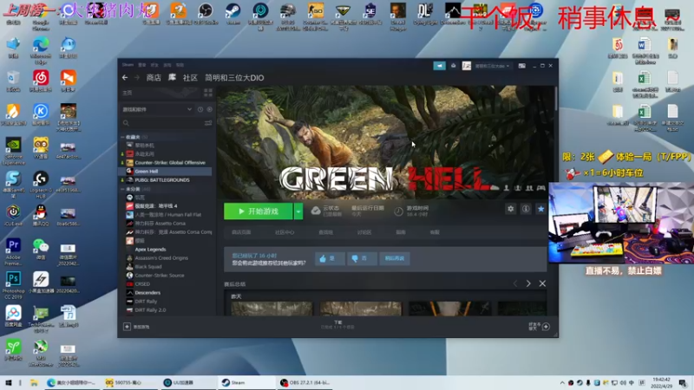The height and width of the screenshot is (390, 694).
Task: Click the thumbs down not recommend button
Action: tap(362, 258)
